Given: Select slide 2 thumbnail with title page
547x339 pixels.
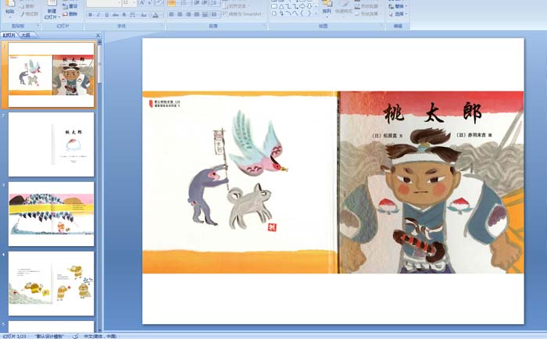Looking at the screenshot, I should [52, 145].
